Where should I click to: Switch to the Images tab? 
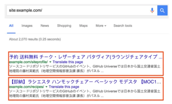(27, 26)
